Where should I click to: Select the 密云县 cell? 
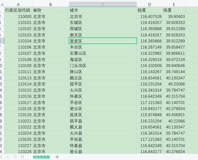click(103, 151)
